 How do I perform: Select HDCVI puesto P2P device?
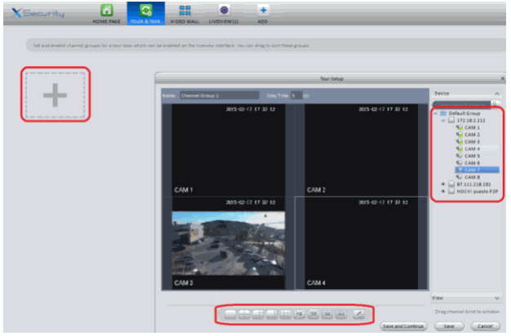(x=477, y=192)
